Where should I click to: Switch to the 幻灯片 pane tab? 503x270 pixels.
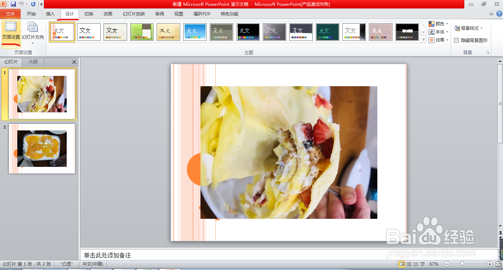(x=11, y=62)
